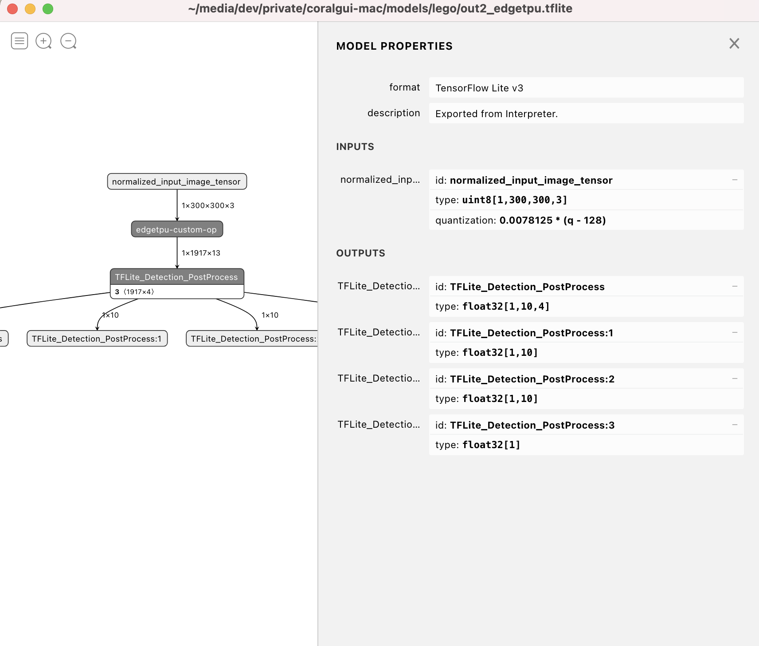The width and height of the screenshot is (759, 646).
Task: Click the yellow minimize window button
Action: point(30,9)
